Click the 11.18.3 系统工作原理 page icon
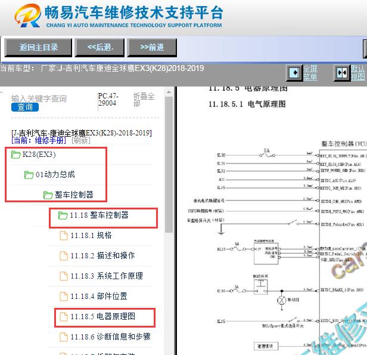The height and width of the screenshot is (355, 367). point(63,276)
